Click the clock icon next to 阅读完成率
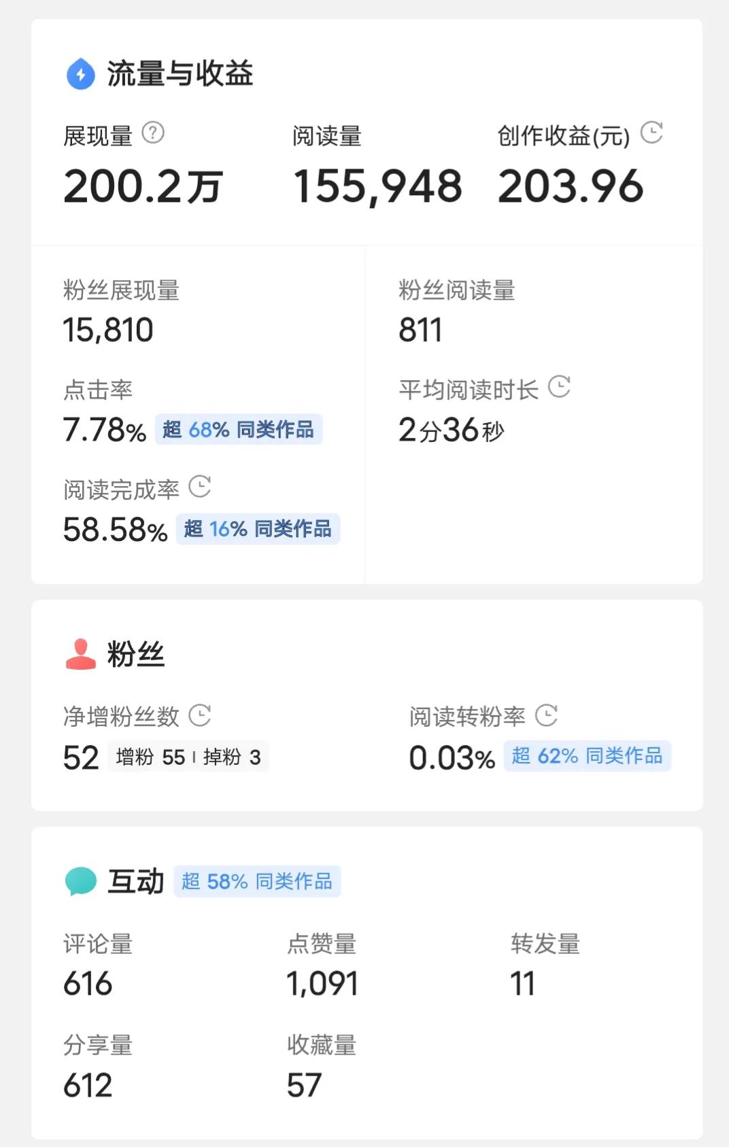 click(x=199, y=487)
